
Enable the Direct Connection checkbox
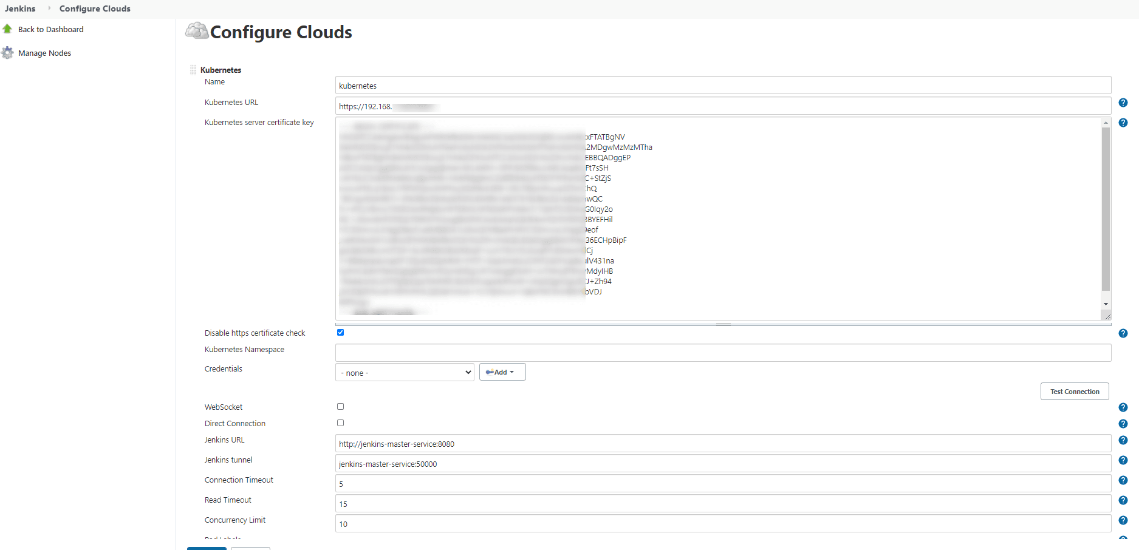pyautogui.click(x=340, y=423)
